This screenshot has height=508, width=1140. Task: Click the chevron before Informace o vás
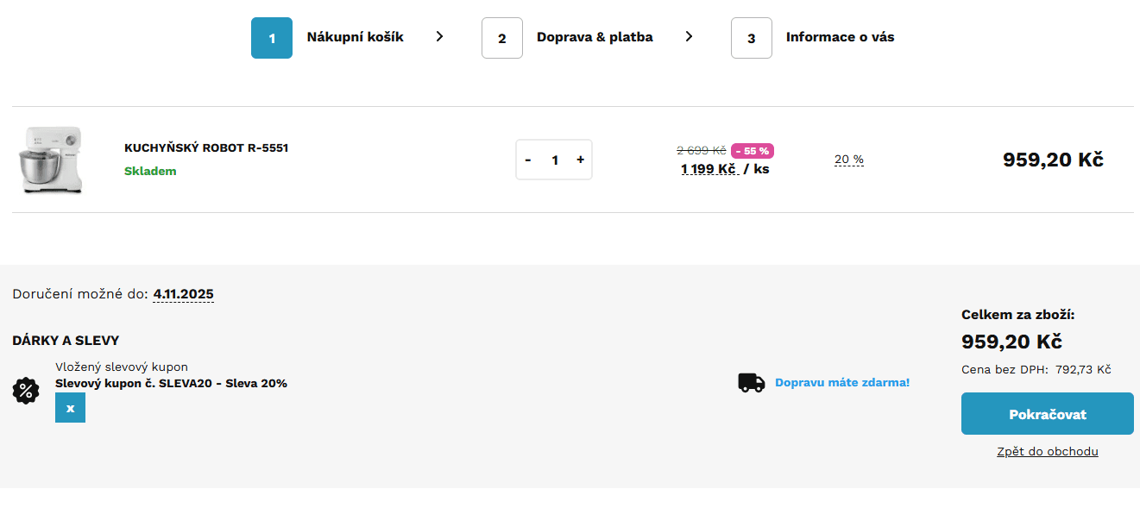(689, 37)
